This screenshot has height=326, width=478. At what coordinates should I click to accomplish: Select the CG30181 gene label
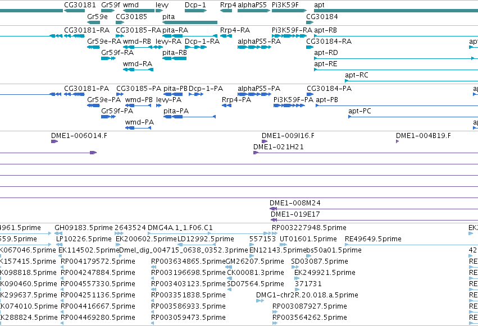[x=80, y=5]
